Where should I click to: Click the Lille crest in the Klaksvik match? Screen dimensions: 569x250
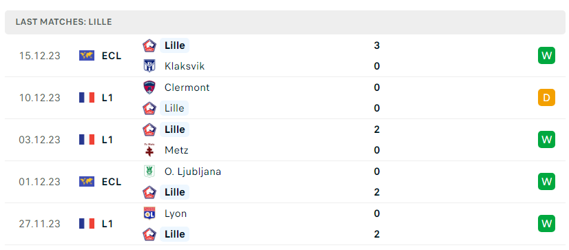149,45
